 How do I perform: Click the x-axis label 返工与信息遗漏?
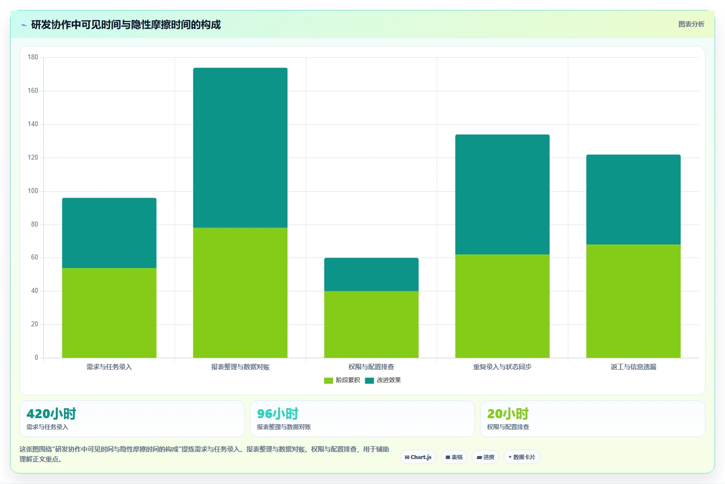click(633, 367)
